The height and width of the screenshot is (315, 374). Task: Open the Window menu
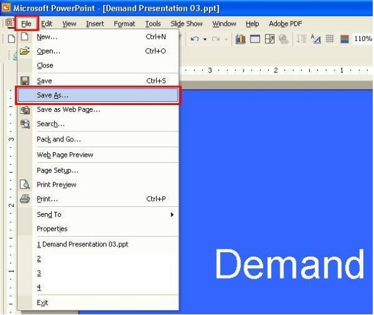click(x=224, y=23)
